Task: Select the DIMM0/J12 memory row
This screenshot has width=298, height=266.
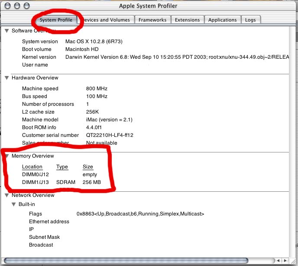Action: [60, 174]
